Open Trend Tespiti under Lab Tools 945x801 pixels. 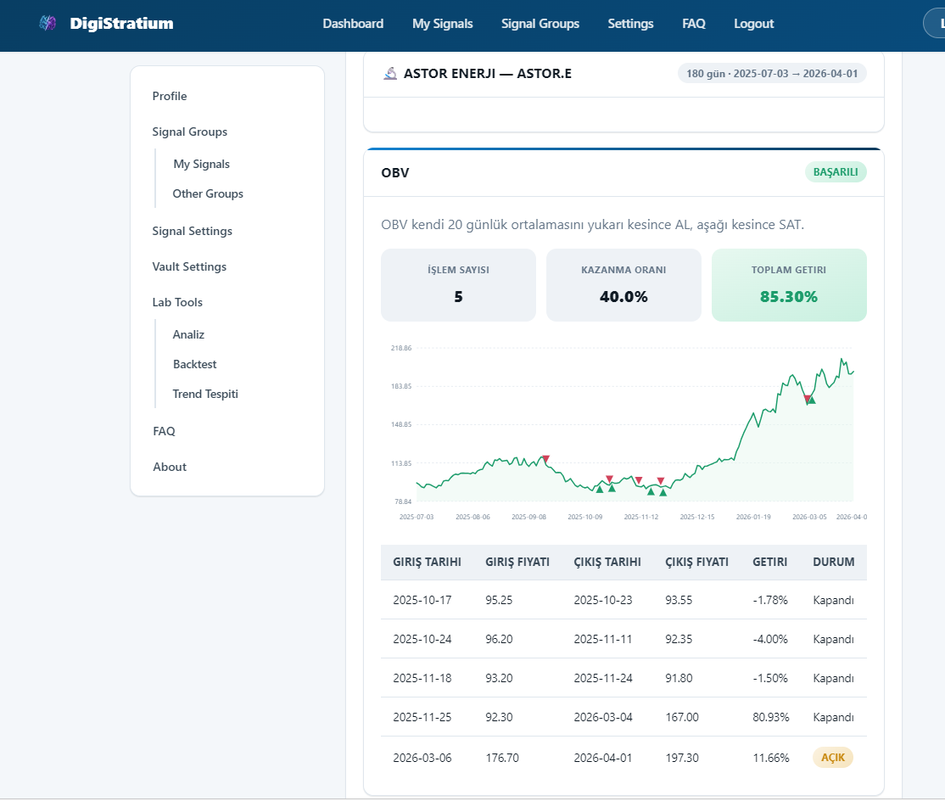click(205, 394)
